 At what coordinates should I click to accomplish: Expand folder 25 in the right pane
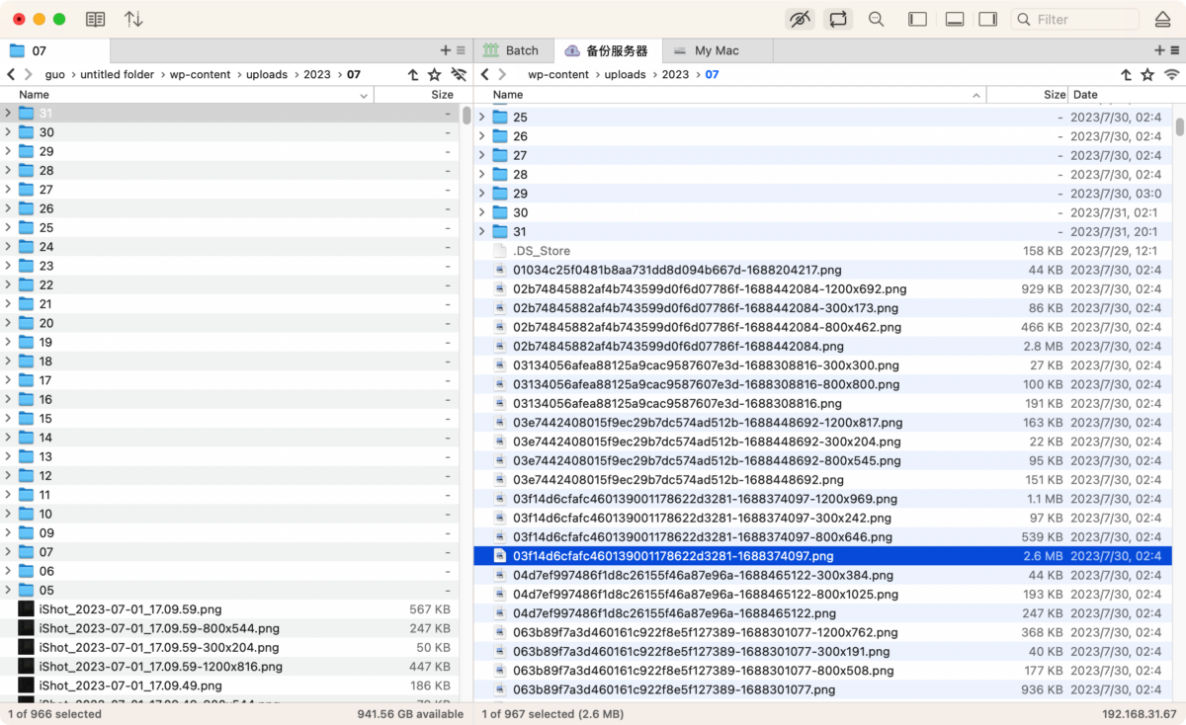pyautogui.click(x=482, y=118)
